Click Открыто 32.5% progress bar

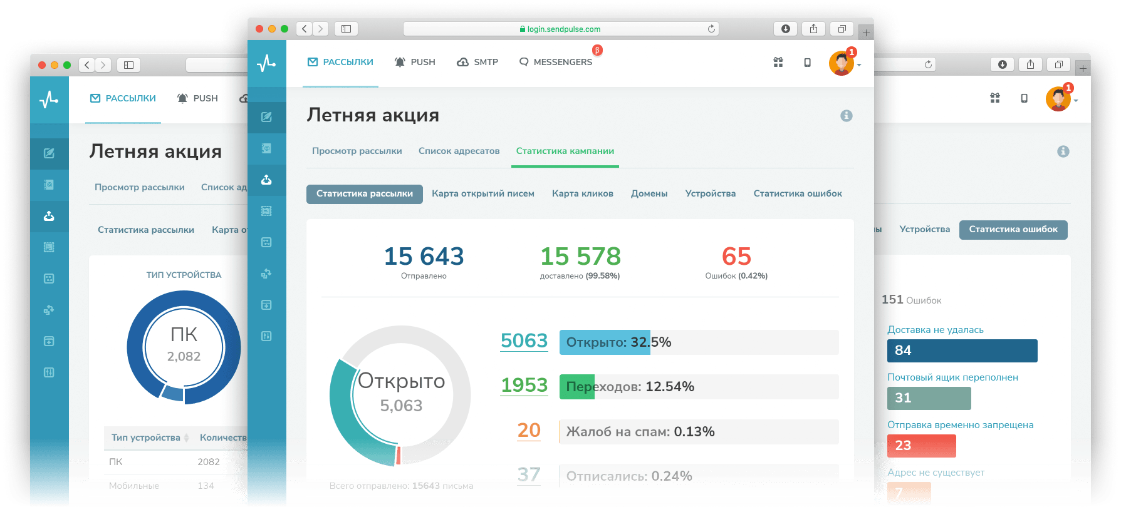pos(699,342)
